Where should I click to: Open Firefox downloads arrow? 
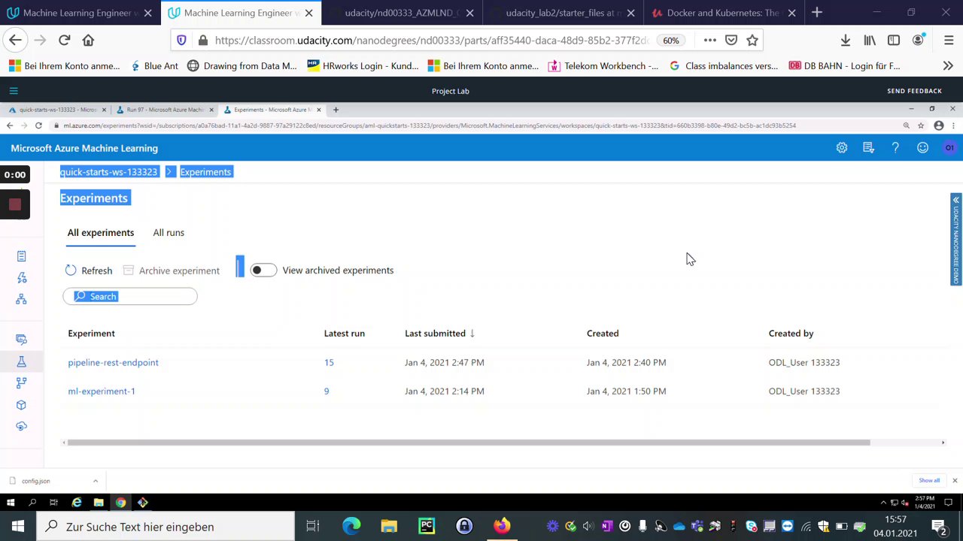coord(846,40)
